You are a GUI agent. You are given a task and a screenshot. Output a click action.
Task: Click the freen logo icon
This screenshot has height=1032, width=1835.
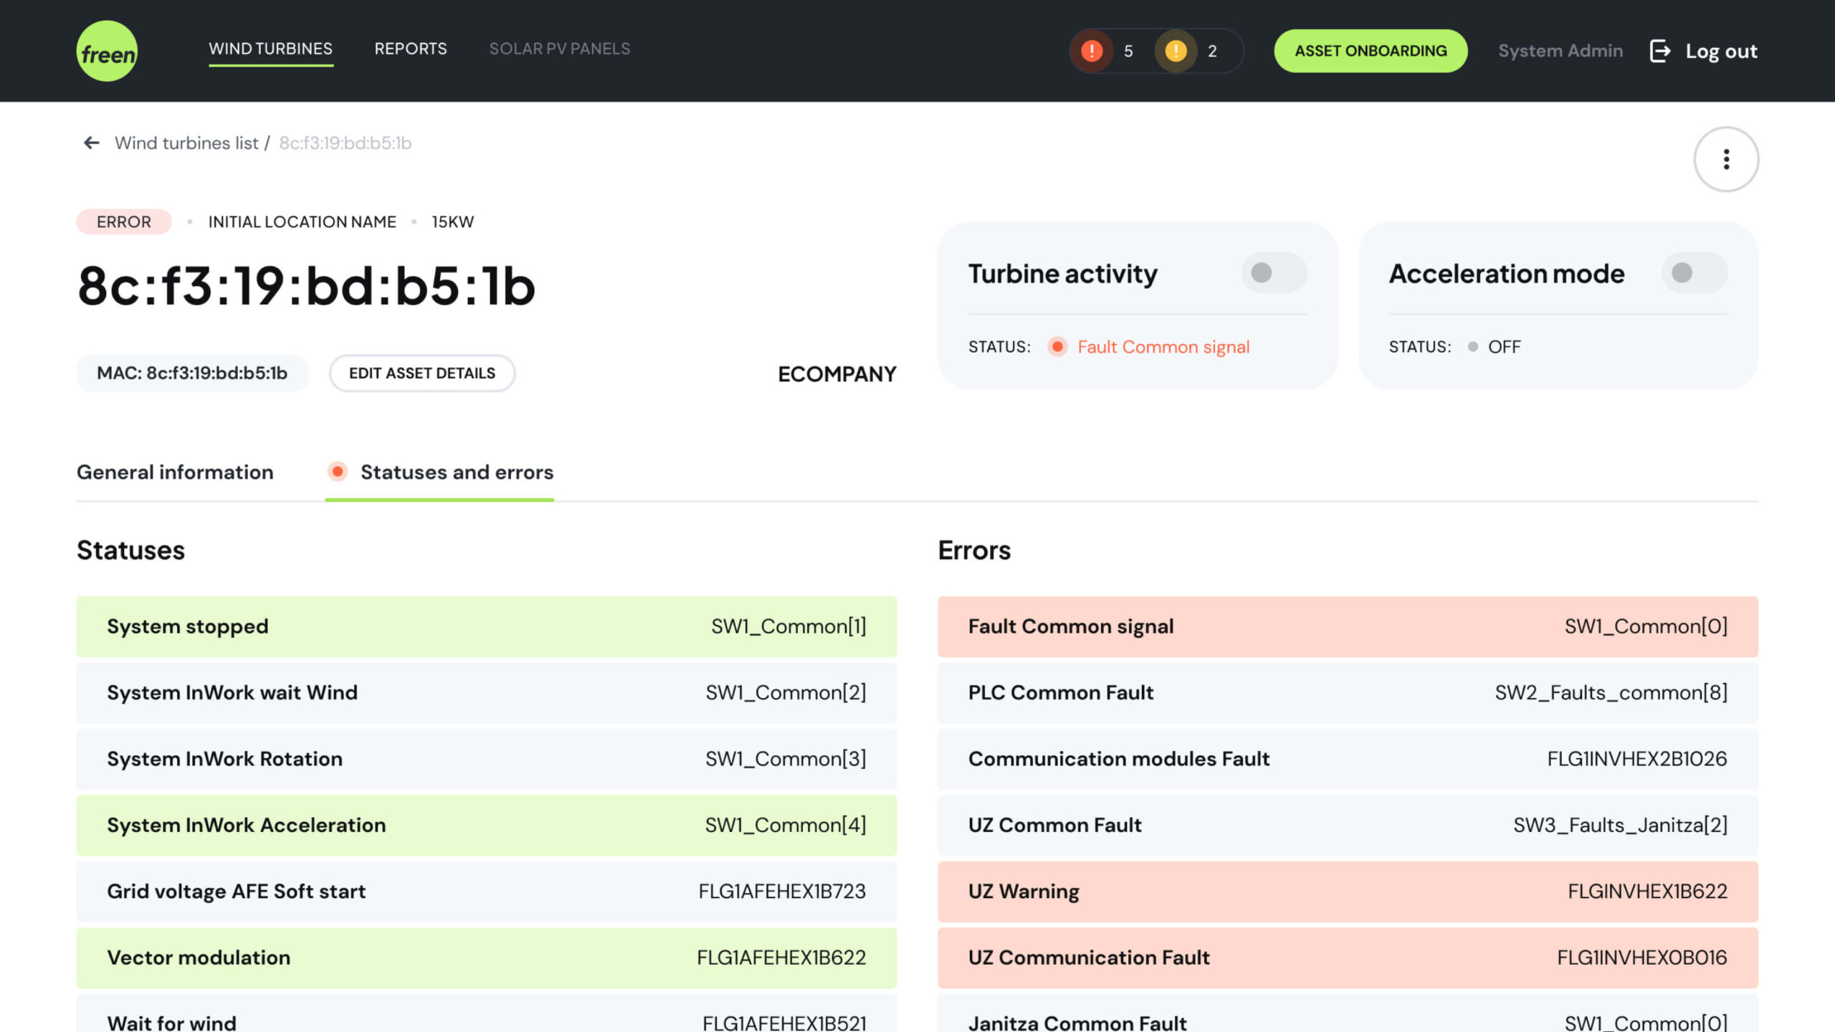tap(107, 51)
